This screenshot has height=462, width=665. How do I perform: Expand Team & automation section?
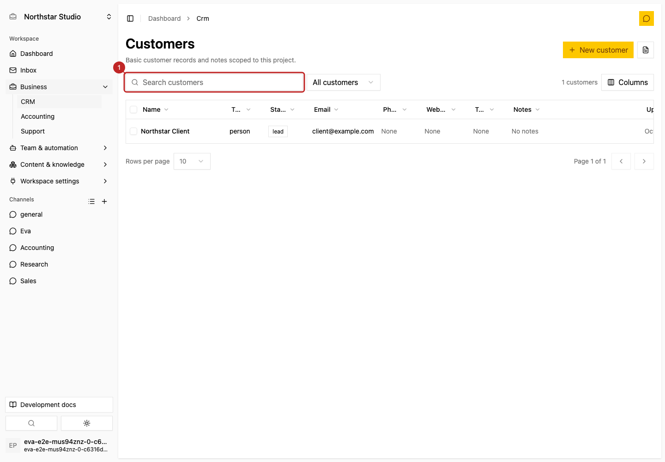(59, 148)
